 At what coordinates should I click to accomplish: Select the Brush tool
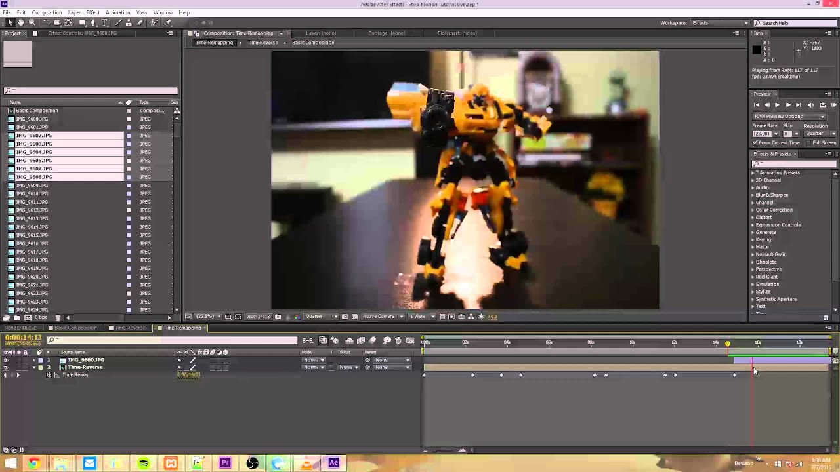click(119, 22)
